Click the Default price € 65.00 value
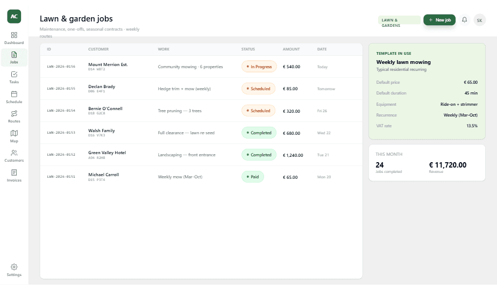Image resolution: width=497 pixels, height=290 pixels. point(470,82)
